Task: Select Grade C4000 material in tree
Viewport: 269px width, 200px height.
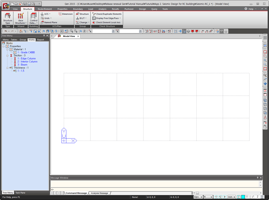Action: tap(26, 52)
